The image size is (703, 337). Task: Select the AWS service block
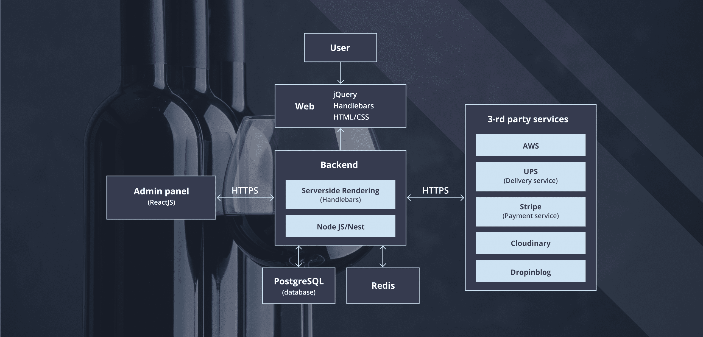530,145
